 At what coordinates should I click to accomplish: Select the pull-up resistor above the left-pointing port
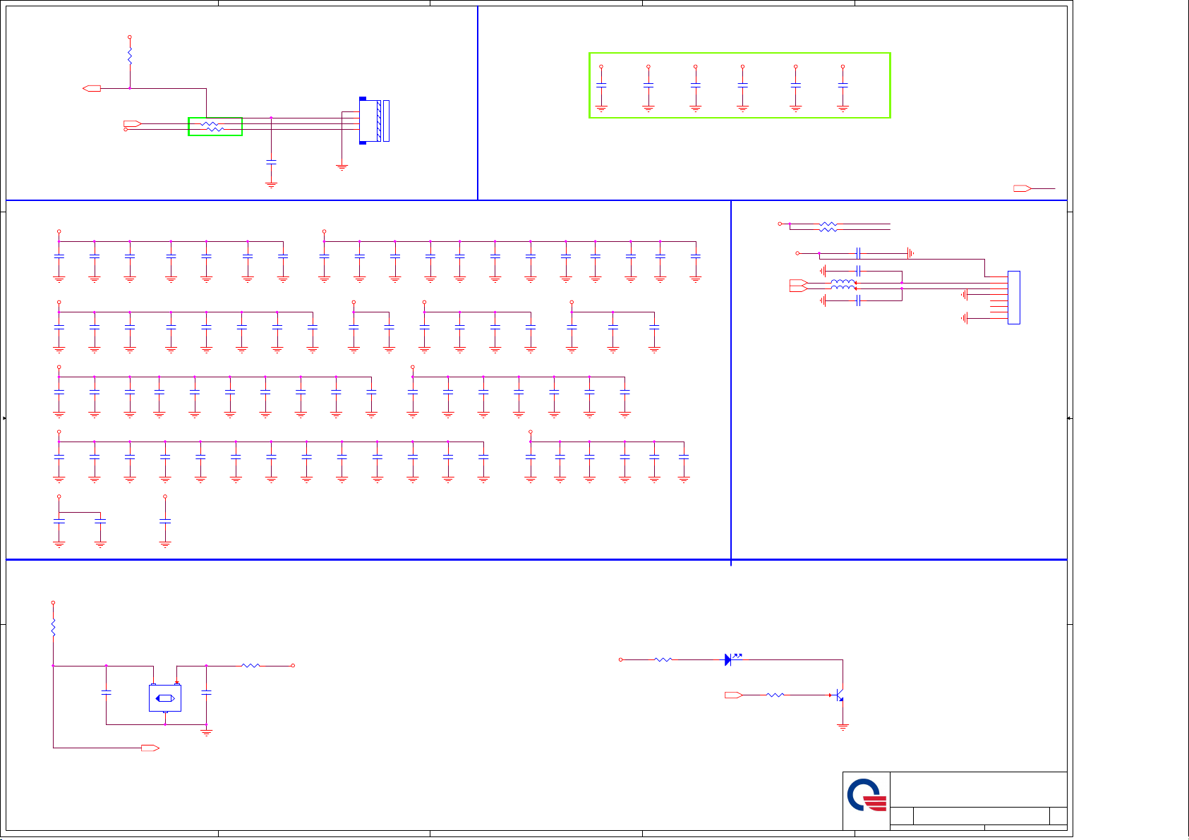tap(129, 56)
